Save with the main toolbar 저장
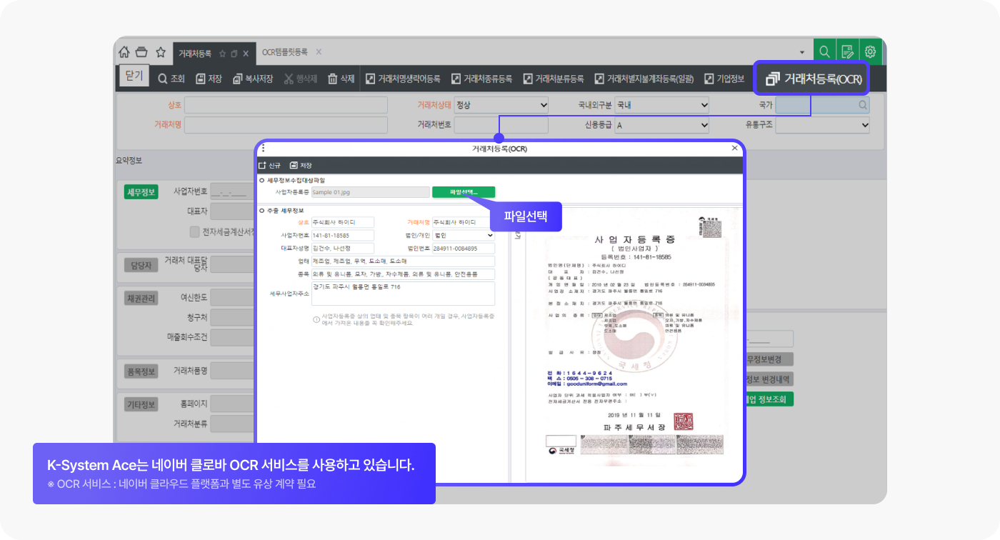The width and height of the screenshot is (1000, 540). pos(209,79)
